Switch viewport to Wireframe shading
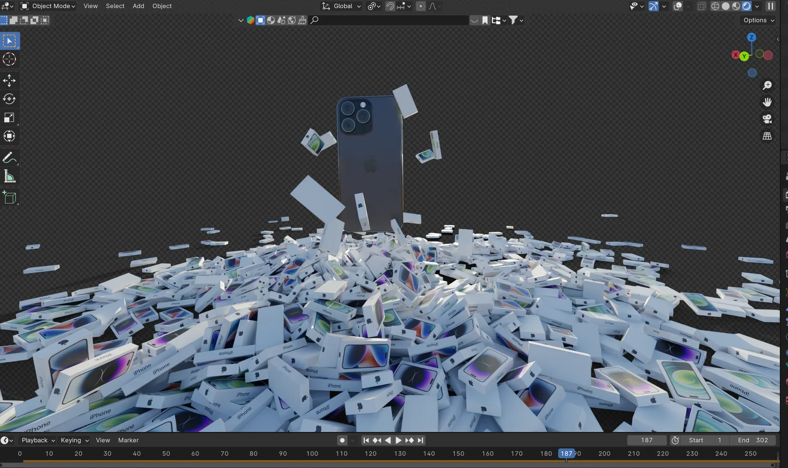This screenshot has width=788, height=468. pyautogui.click(x=715, y=6)
